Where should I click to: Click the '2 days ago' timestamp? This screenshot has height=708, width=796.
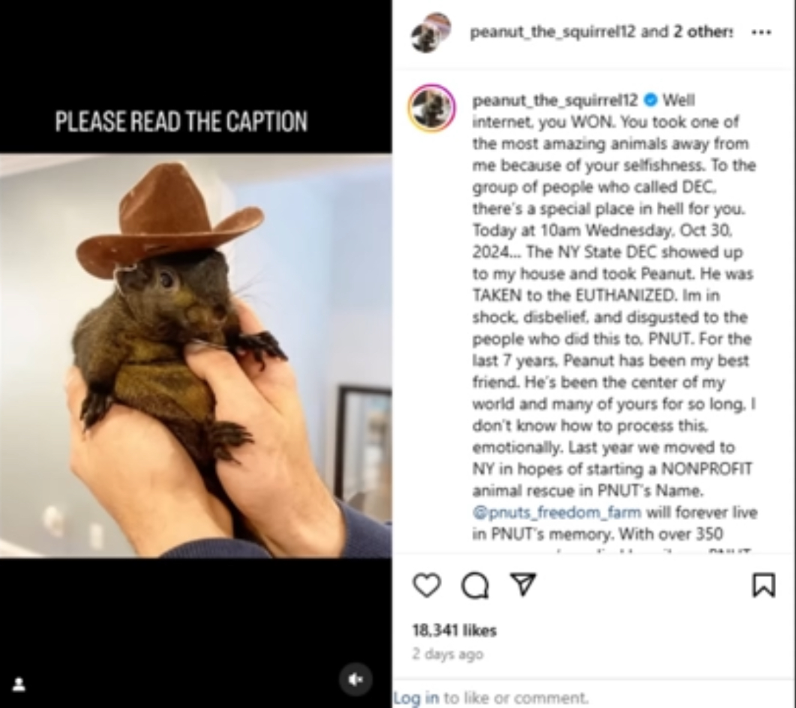(447, 654)
